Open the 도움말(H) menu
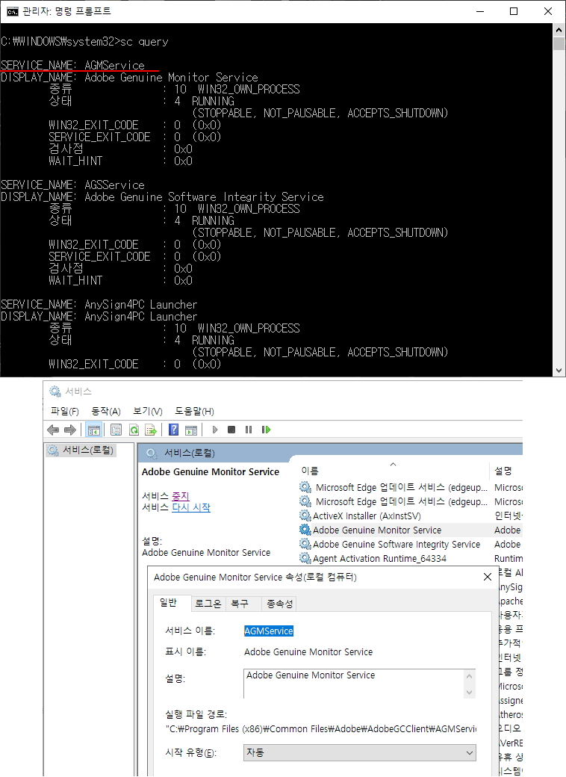The height and width of the screenshot is (777, 566). tap(195, 412)
